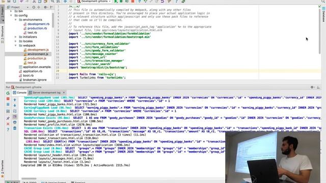Image resolution: width=326 pixels, height=183 pixels.
Task: Expand the locales folder
Action: (16, 41)
